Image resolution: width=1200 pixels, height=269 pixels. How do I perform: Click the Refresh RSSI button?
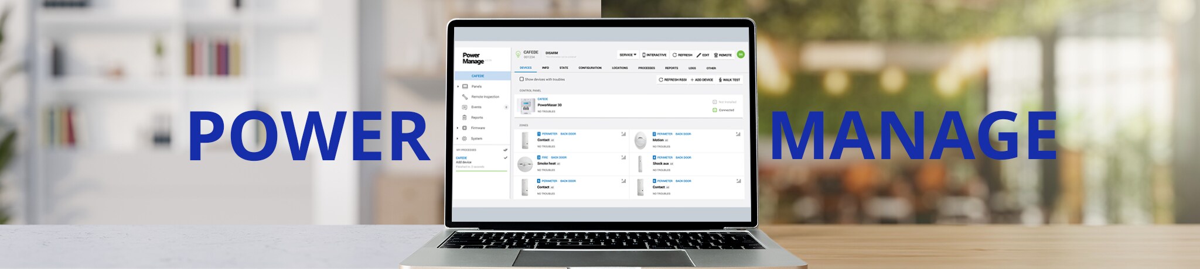point(673,80)
